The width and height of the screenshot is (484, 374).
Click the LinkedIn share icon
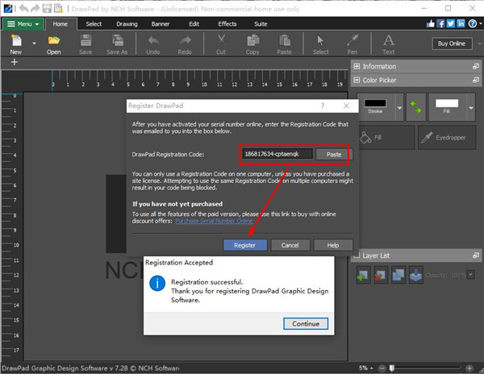coord(461,23)
